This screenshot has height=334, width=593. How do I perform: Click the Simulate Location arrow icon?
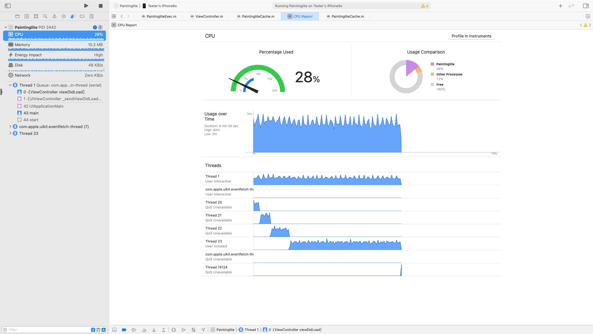pyautogui.click(x=203, y=330)
